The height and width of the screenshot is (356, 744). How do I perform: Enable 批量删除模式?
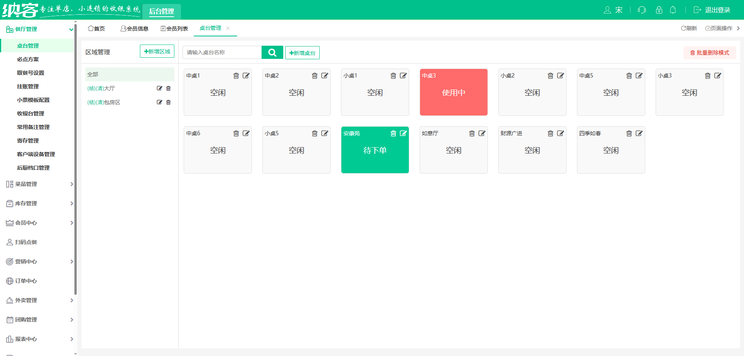tap(710, 53)
